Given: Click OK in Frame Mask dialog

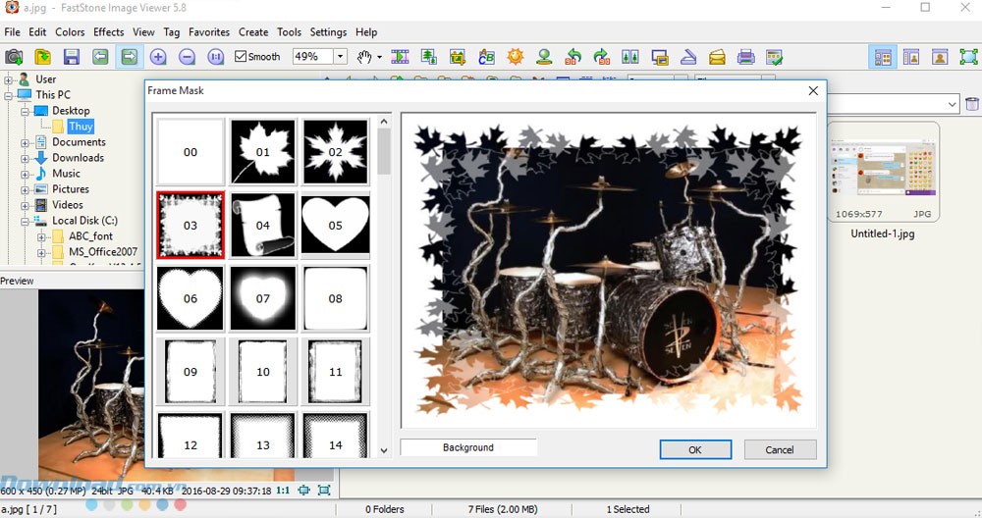Looking at the screenshot, I should [x=695, y=449].
